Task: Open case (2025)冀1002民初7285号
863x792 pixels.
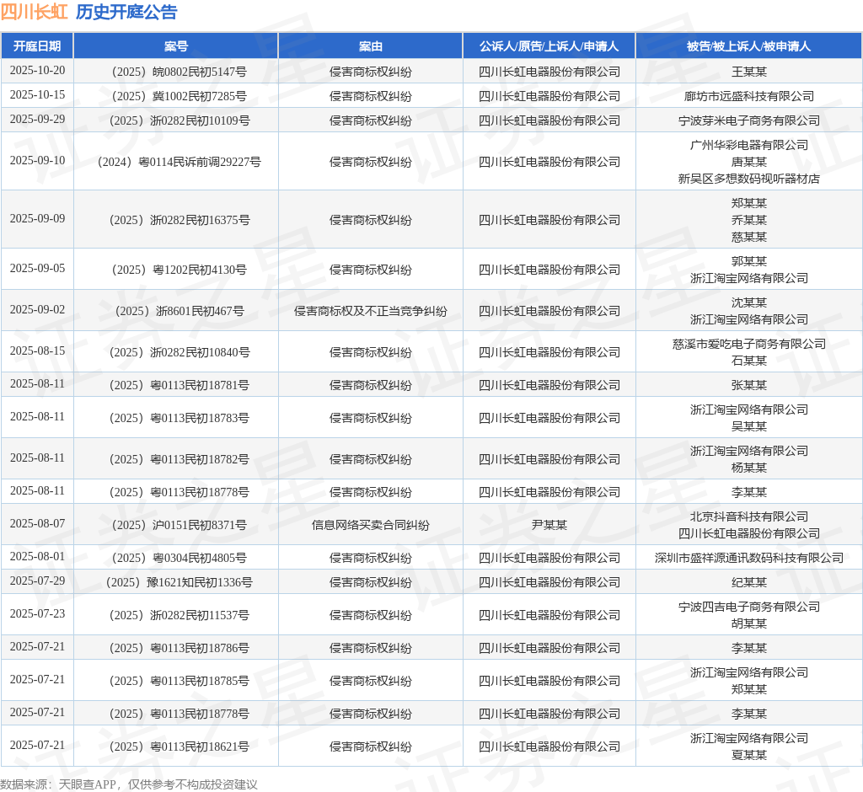Action: point(179,96)
